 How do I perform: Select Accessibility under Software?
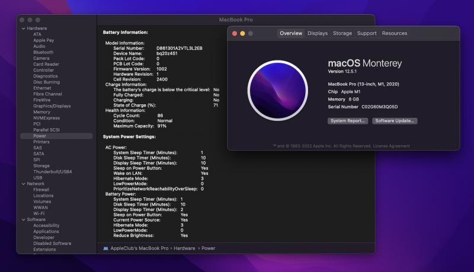[46, 225]
